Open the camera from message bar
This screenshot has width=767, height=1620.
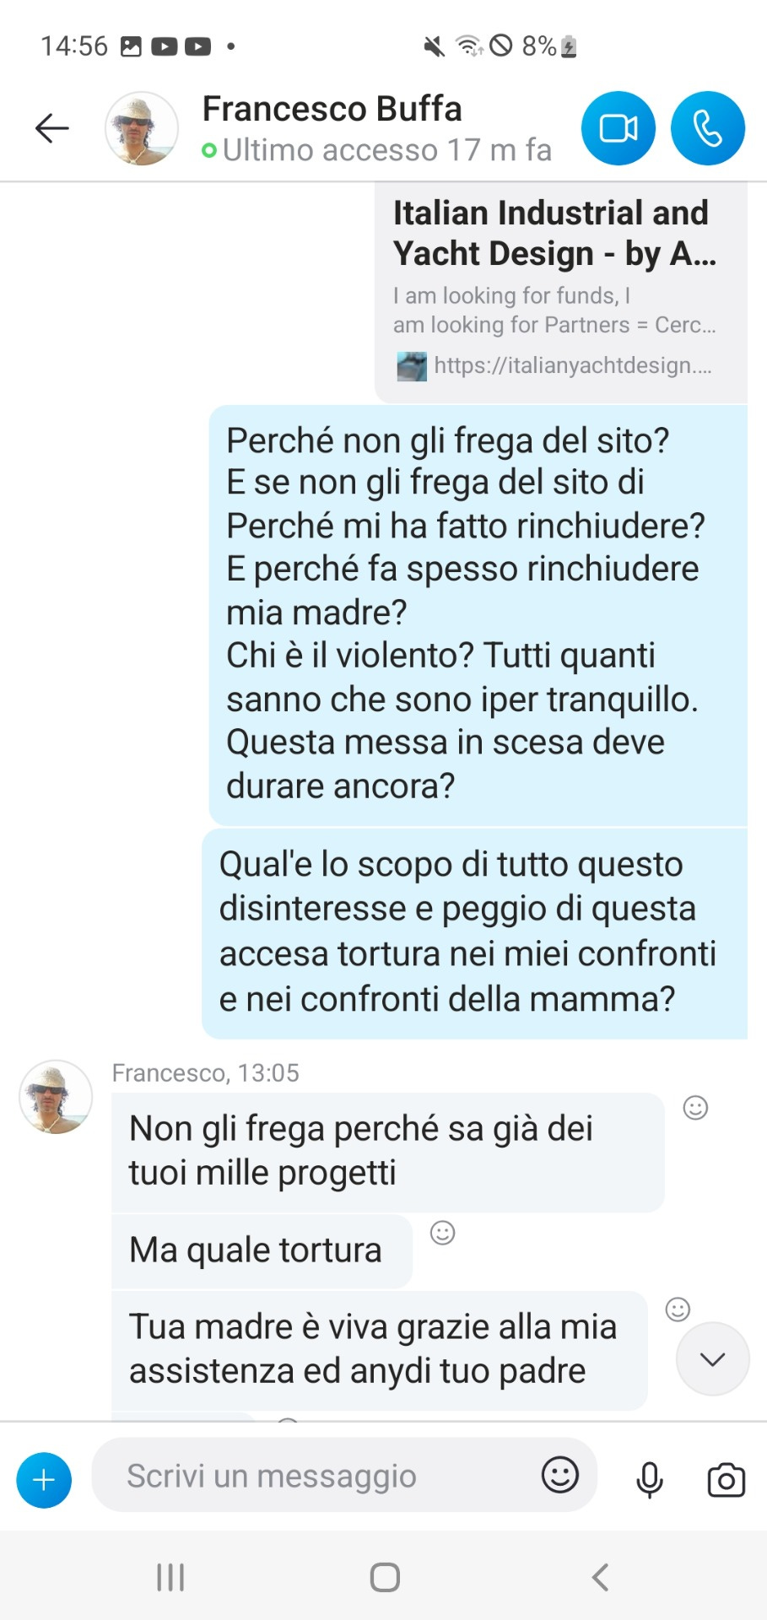click(x=726, y=1480)
